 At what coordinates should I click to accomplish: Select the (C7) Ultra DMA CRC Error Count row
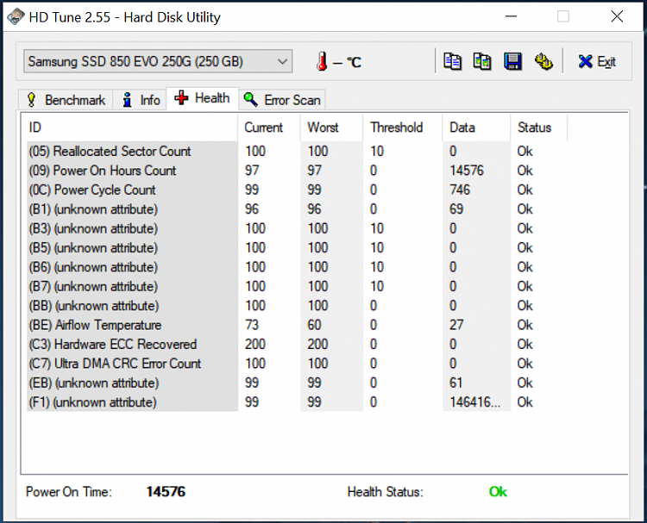(297, 364)
